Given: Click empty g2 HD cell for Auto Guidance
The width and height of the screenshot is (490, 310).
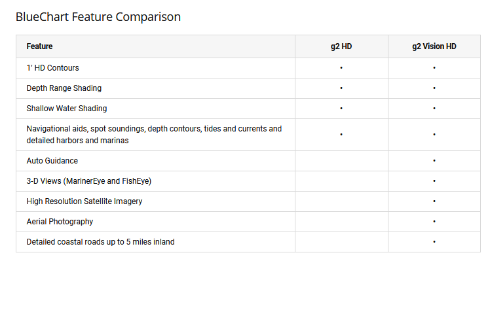Looking at the screenshot, I should click(x=341, y=161).
